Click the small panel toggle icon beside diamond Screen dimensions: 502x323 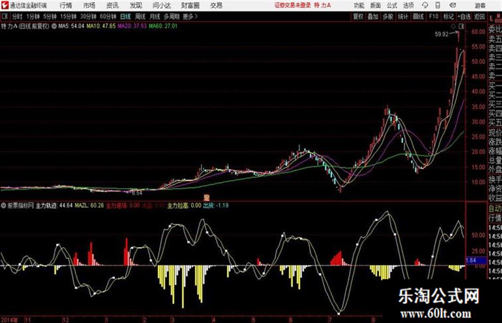[x=461, y=27]
